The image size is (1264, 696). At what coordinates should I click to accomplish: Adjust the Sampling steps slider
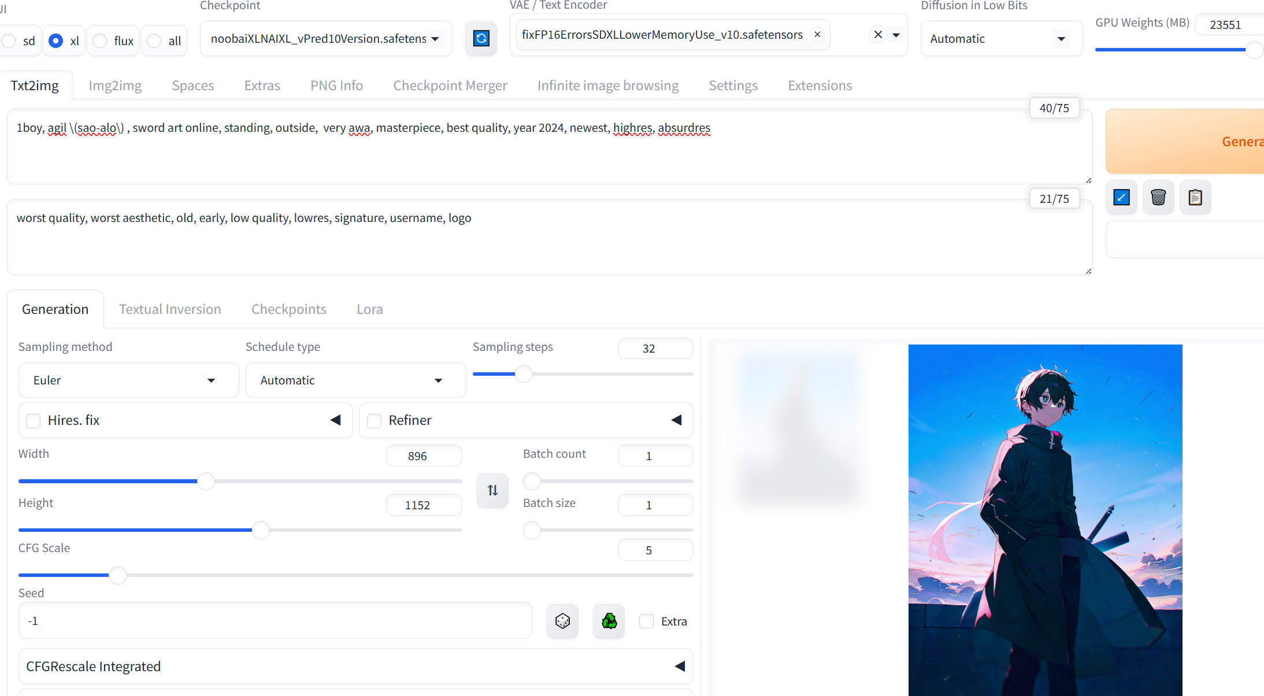tap(583, 374)
